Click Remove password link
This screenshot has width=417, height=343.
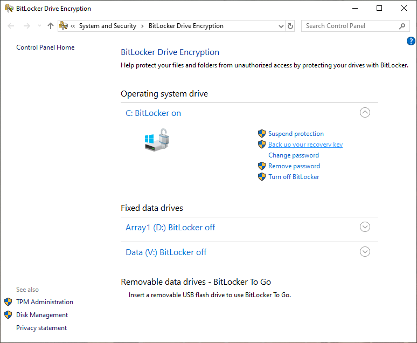click(x=294, y=166)
